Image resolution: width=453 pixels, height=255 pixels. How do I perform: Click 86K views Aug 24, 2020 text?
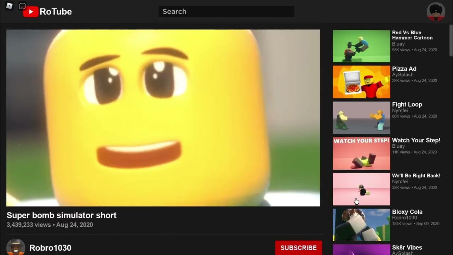tap(414, 116)
